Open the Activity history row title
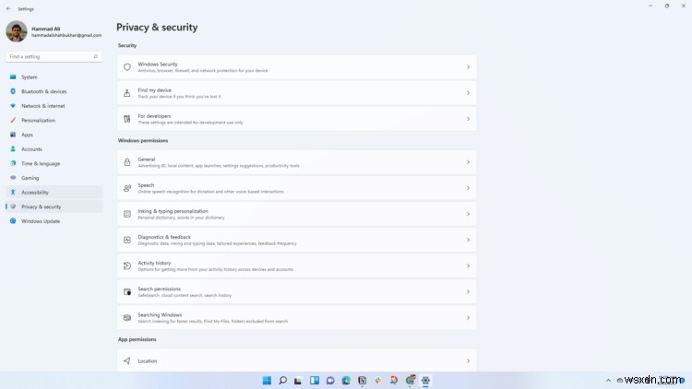 click(154, 263)
